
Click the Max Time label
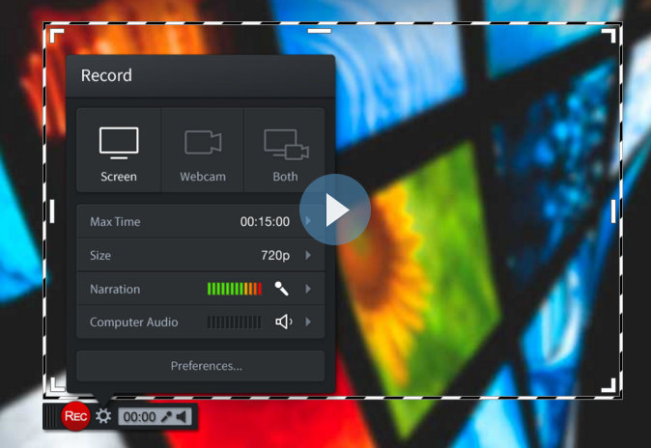[x=115, y=222]
